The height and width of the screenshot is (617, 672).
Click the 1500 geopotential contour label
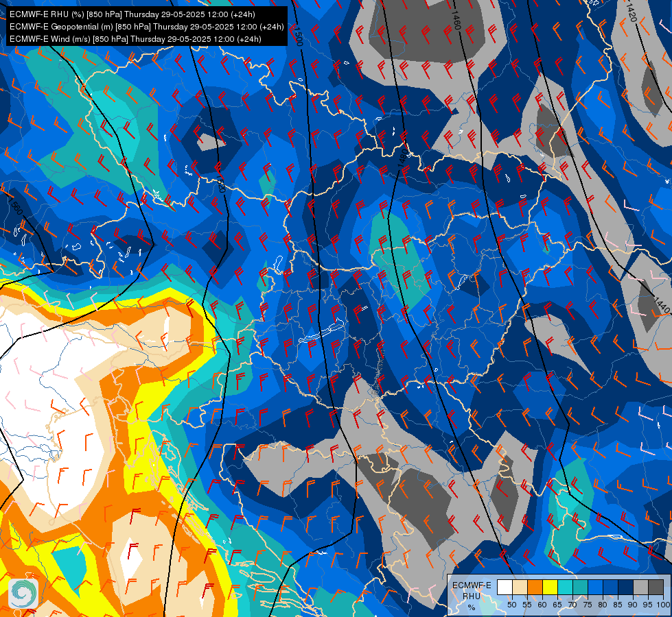click(299, 36)
